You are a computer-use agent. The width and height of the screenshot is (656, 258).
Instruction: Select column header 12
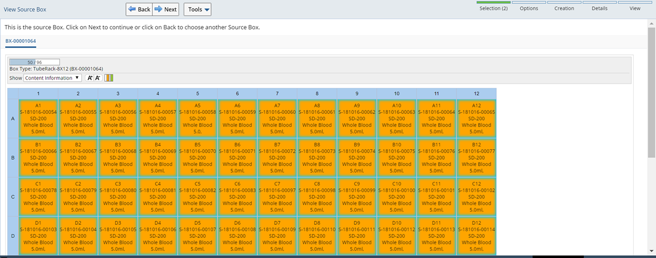476,94
